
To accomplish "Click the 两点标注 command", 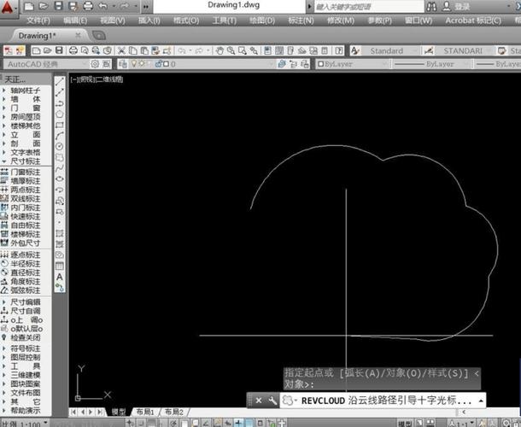I will (x=21, y=190).
